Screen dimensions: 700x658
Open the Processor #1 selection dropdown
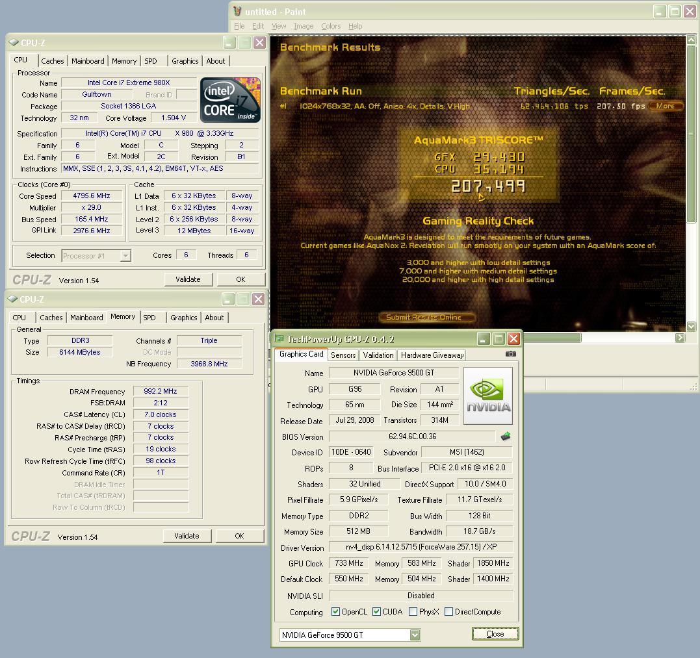[x=125, y=256]
